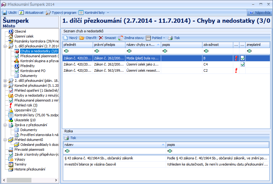273x184 pixels.
Task: Select Předměty info icon
Action: pyautogui.click(x=17, y=66)
